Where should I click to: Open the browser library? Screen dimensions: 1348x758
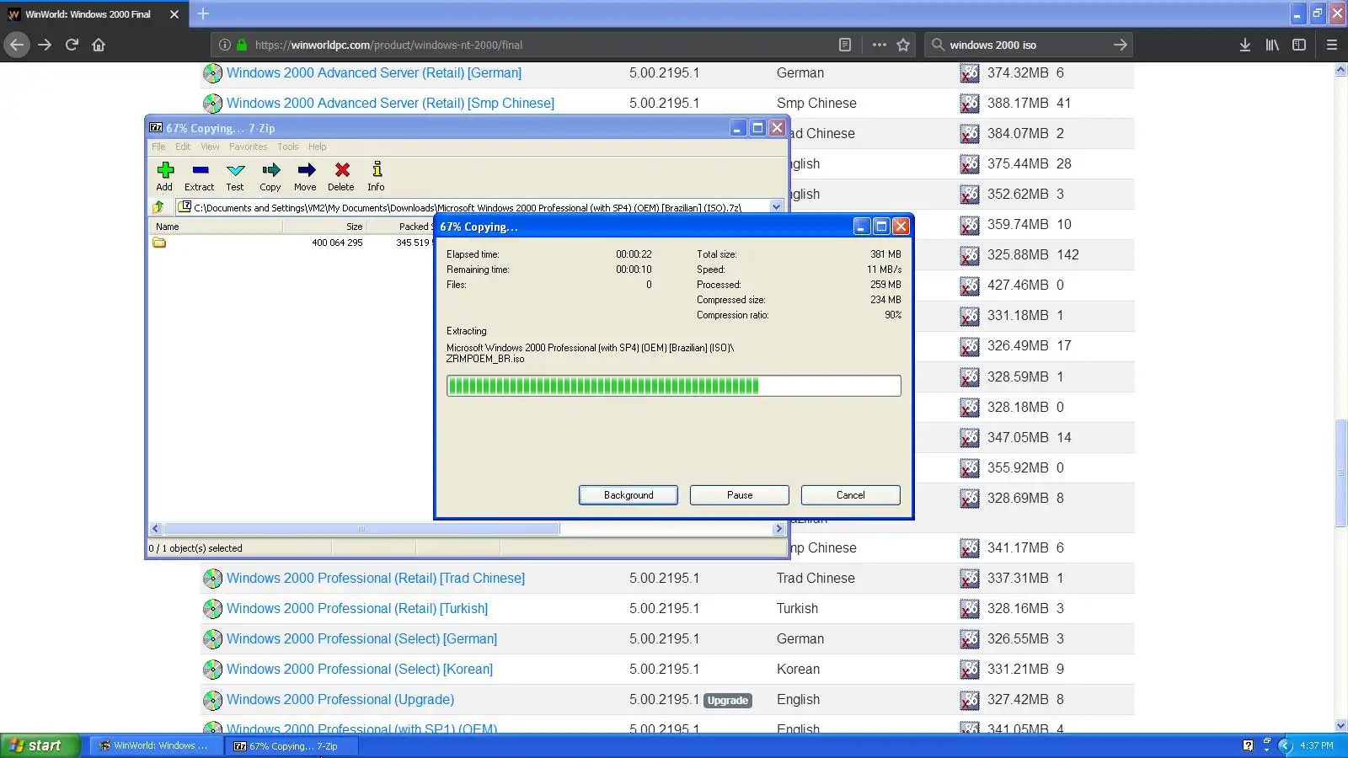pyautogui.click(x=1272, y=45)
